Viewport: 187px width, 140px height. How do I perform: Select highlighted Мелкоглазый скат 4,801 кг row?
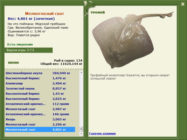point(40,129)
